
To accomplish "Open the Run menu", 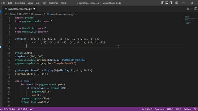I will [44, 3].
